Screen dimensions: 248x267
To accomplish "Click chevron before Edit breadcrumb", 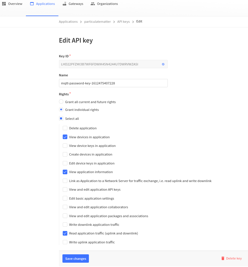I will [133, 22].
